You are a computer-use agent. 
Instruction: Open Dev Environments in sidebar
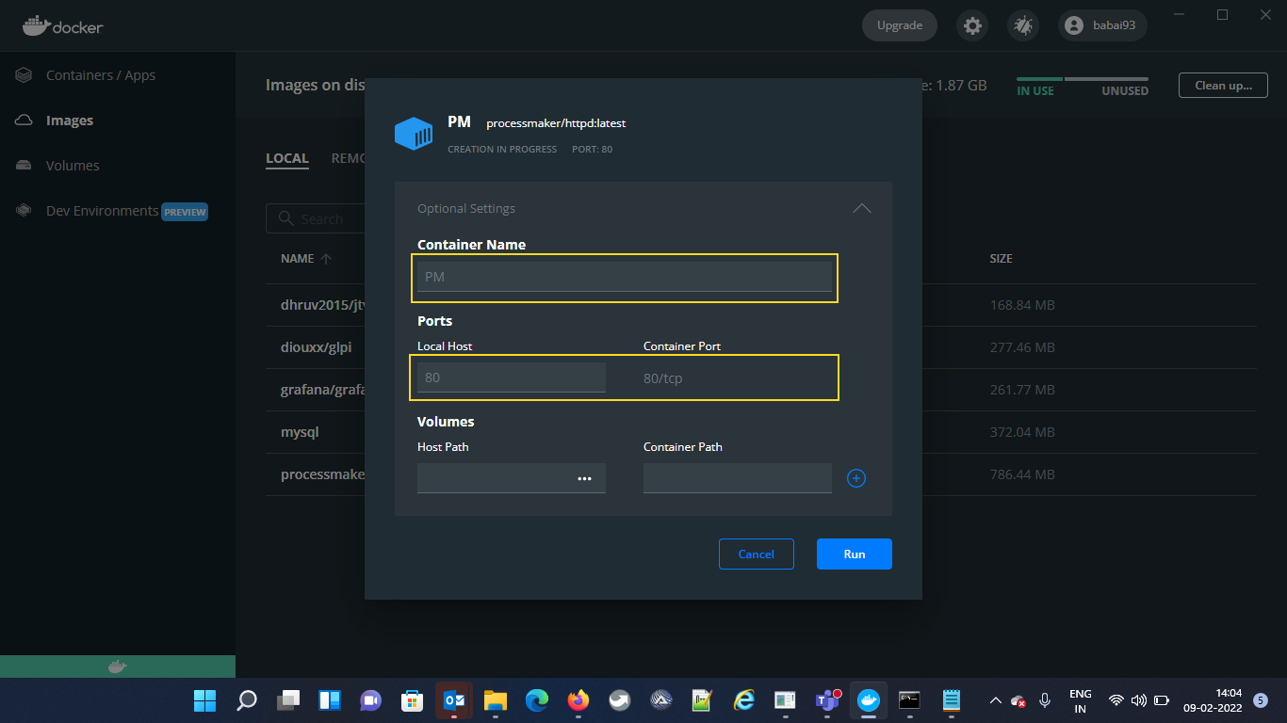click(x=102, y=211)
